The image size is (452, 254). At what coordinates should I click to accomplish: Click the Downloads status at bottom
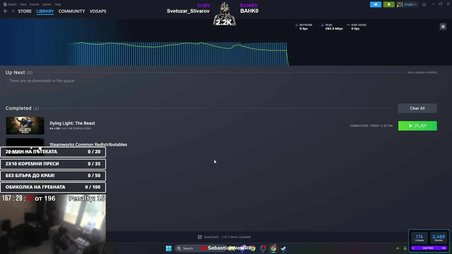(227, 237)
